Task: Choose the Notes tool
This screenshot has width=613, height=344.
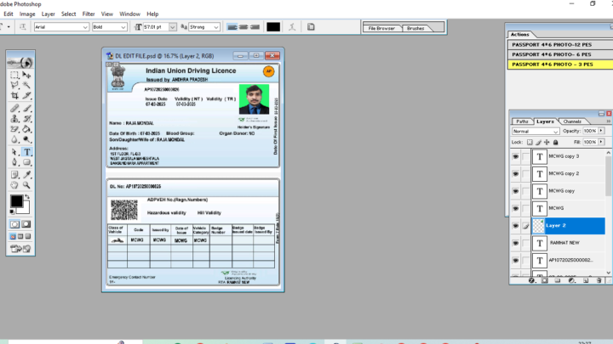Action: click(14, 175)
